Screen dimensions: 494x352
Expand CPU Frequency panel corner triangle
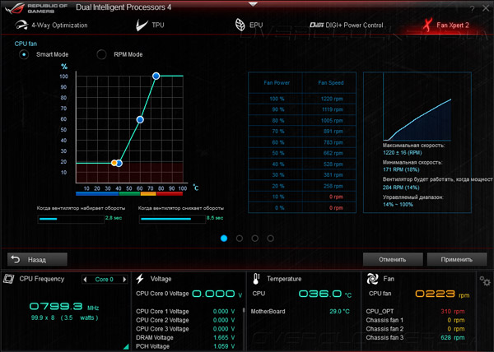pyautogui.click(x=126, y=346)
